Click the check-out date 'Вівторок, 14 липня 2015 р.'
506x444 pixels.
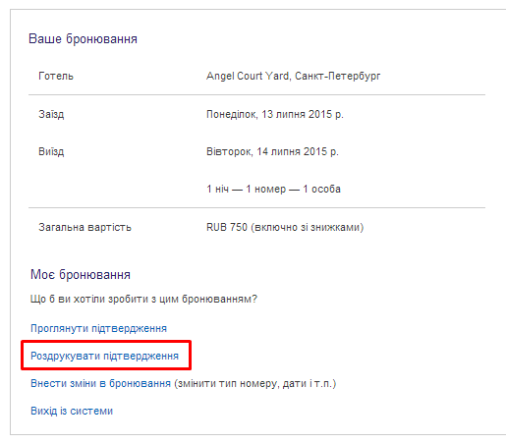(x=272, y=151)
